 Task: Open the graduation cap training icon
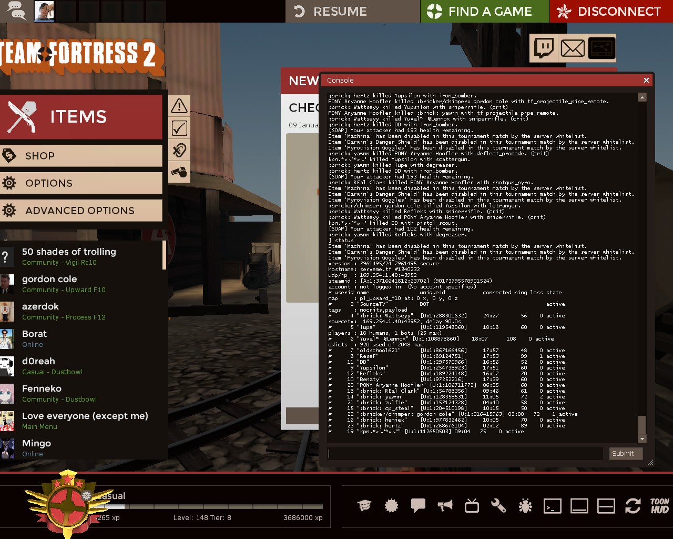[x=364, y=506]
